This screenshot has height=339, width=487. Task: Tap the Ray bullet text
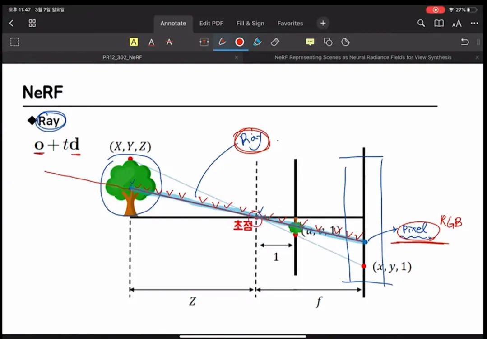pos(48,121)
